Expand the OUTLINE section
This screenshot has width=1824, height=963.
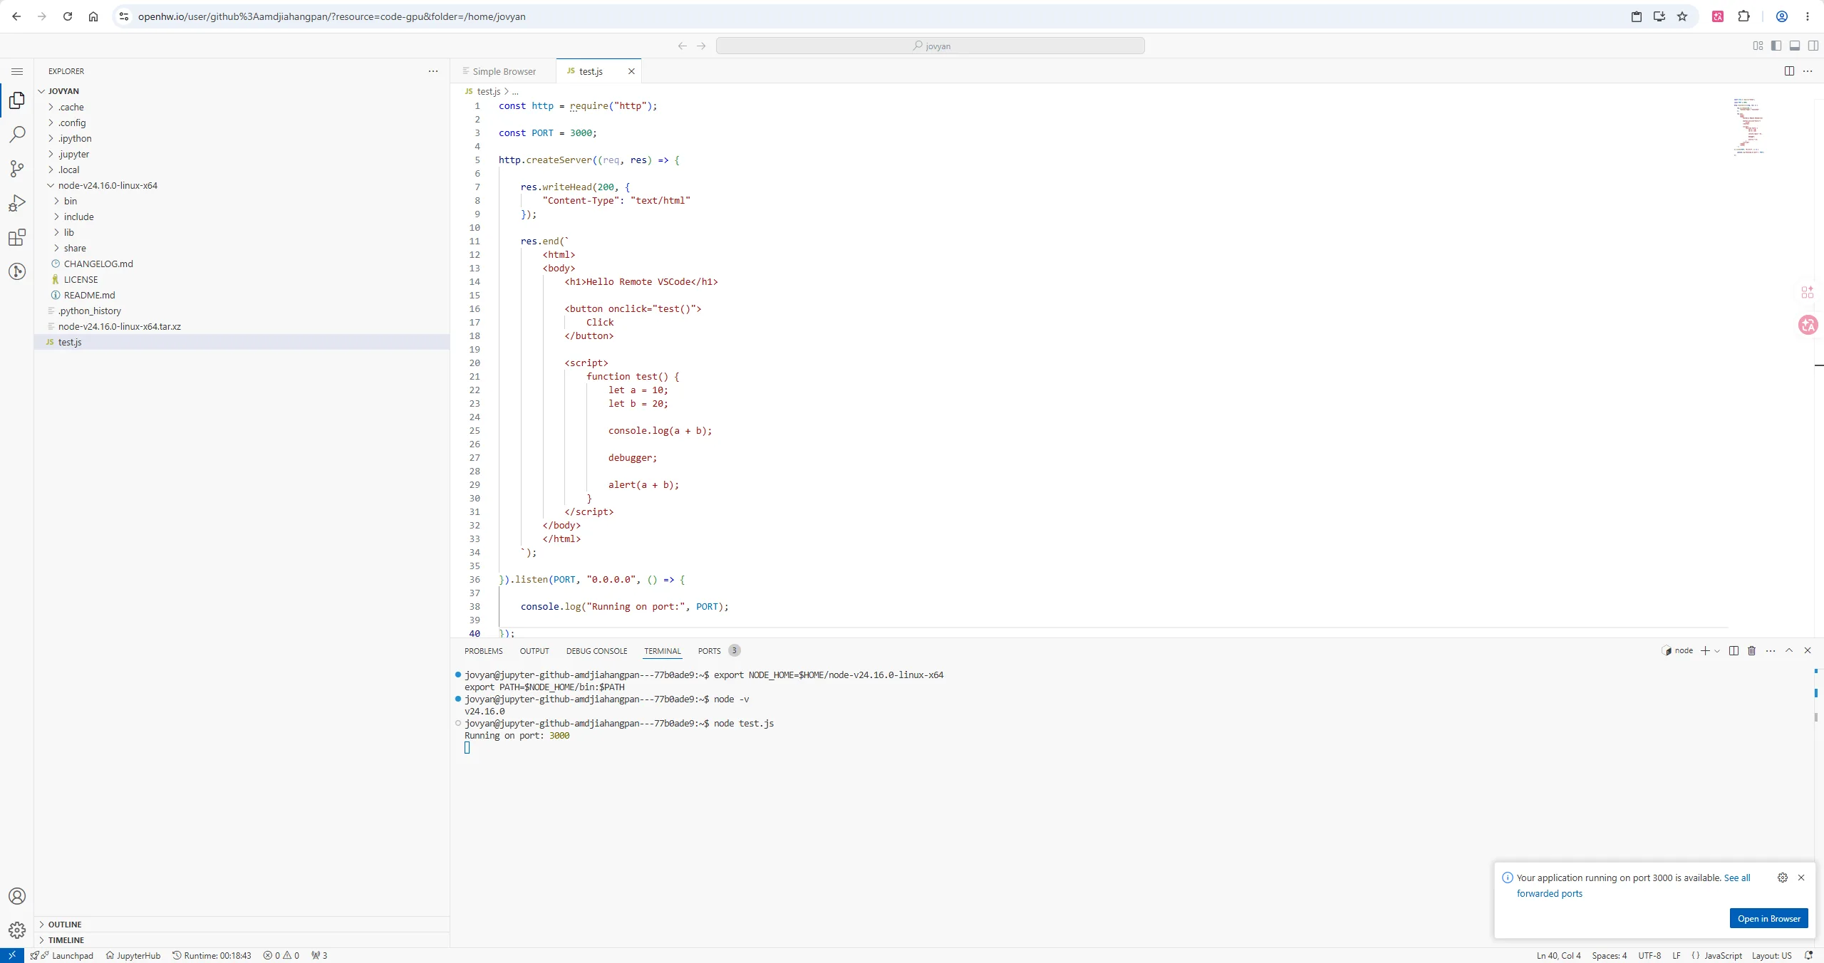pos(242,925)
